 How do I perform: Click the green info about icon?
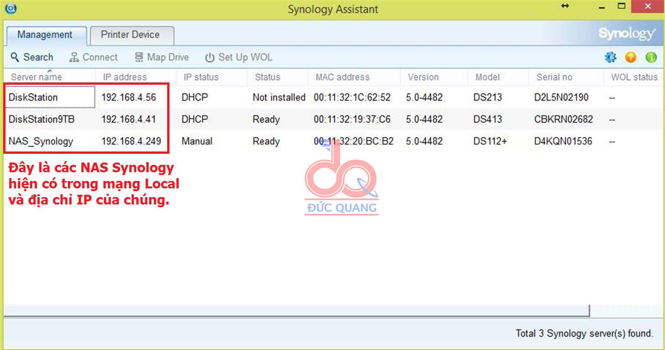coord(651,57)
